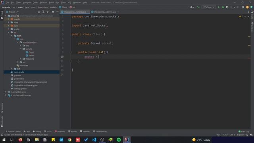Viewport: 254px width, 143px height.
Task: Open the Profiler tool window
Action: coord(72,131)
